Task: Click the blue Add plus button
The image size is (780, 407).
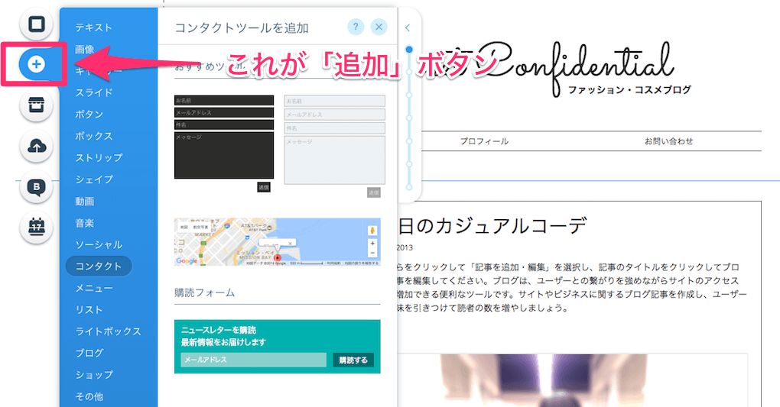Action: pos(36,64)
